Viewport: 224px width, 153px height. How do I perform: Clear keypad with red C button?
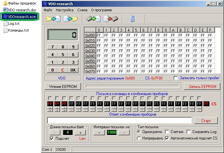click(63, 70)
